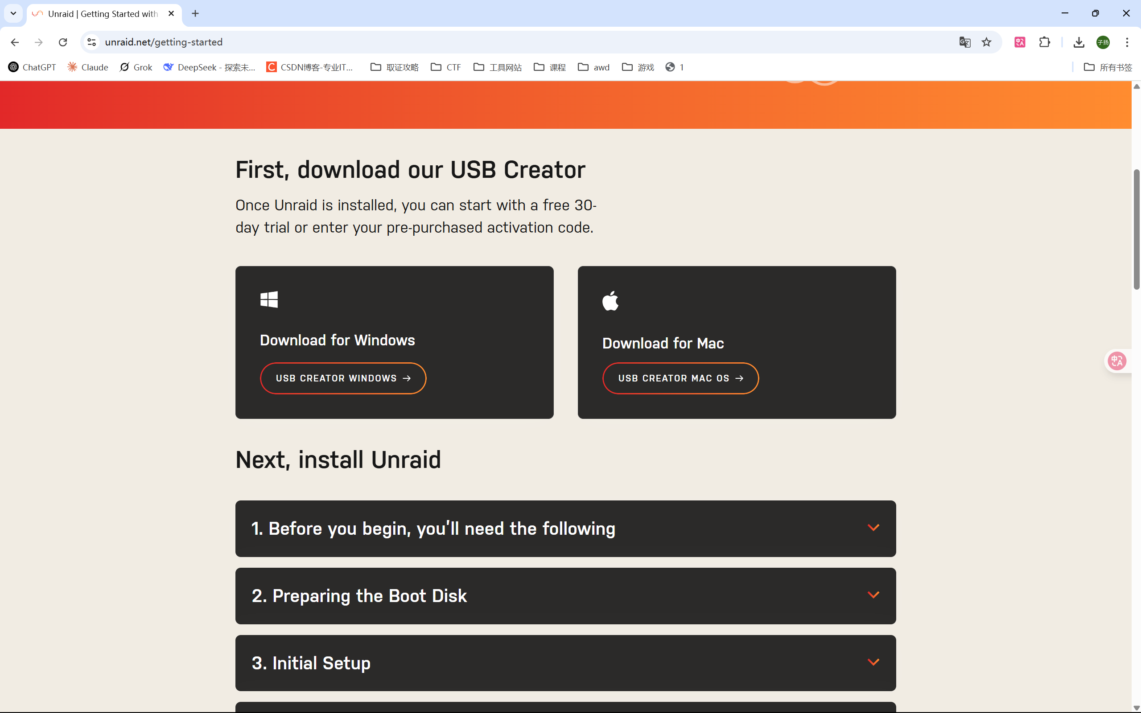Open the Grok bookmark
This screenshot has height=713, width=1141.
pos(136,67)
